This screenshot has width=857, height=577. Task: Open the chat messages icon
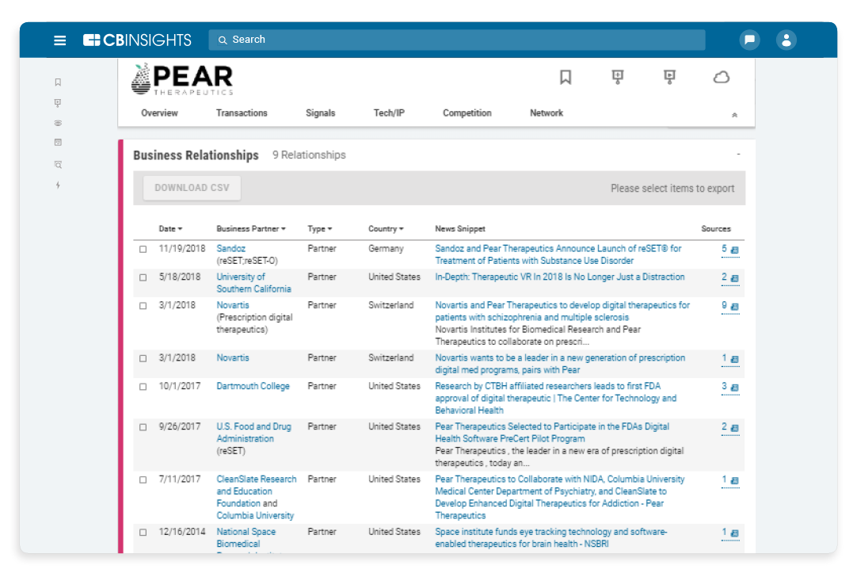(x=749, y=40)
